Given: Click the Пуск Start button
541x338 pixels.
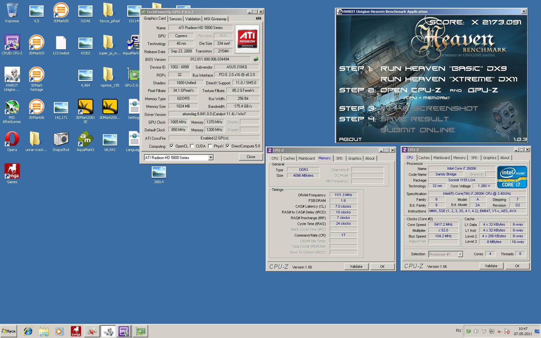Looking at the screenshot, I should 9,331.
